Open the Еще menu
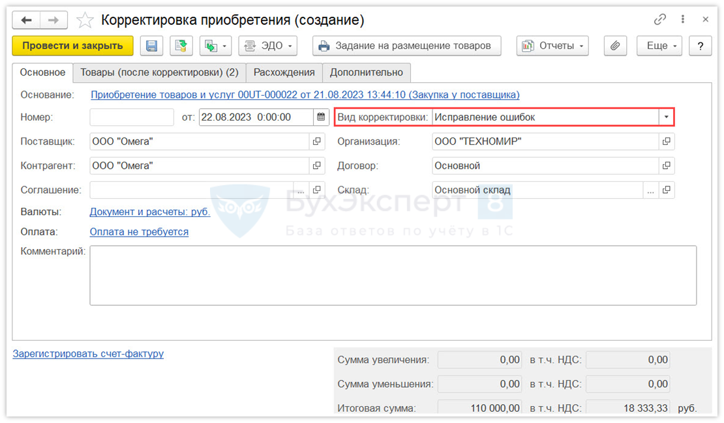This screenshot has width=724, height=423. click(x=659, y=46)
